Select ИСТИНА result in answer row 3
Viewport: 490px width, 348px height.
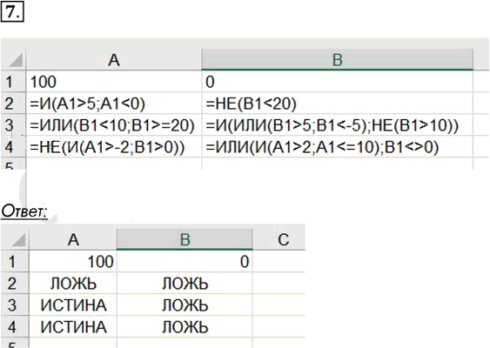click(73, 304)
